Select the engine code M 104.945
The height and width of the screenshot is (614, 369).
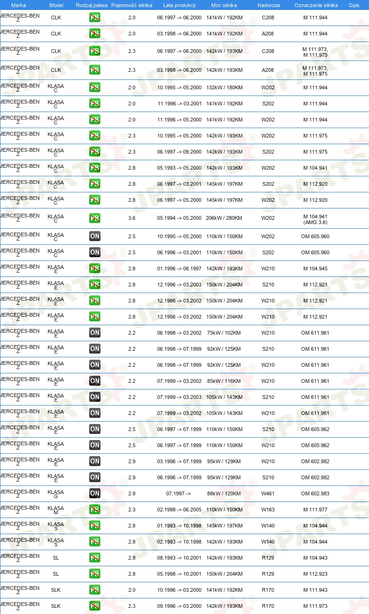point(315,269)
